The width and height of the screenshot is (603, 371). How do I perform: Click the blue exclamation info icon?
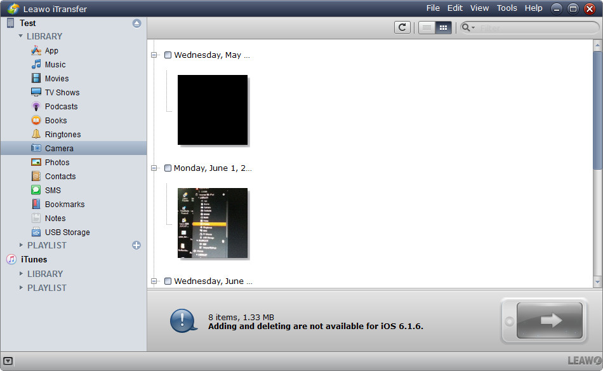(x=183, y=321)
